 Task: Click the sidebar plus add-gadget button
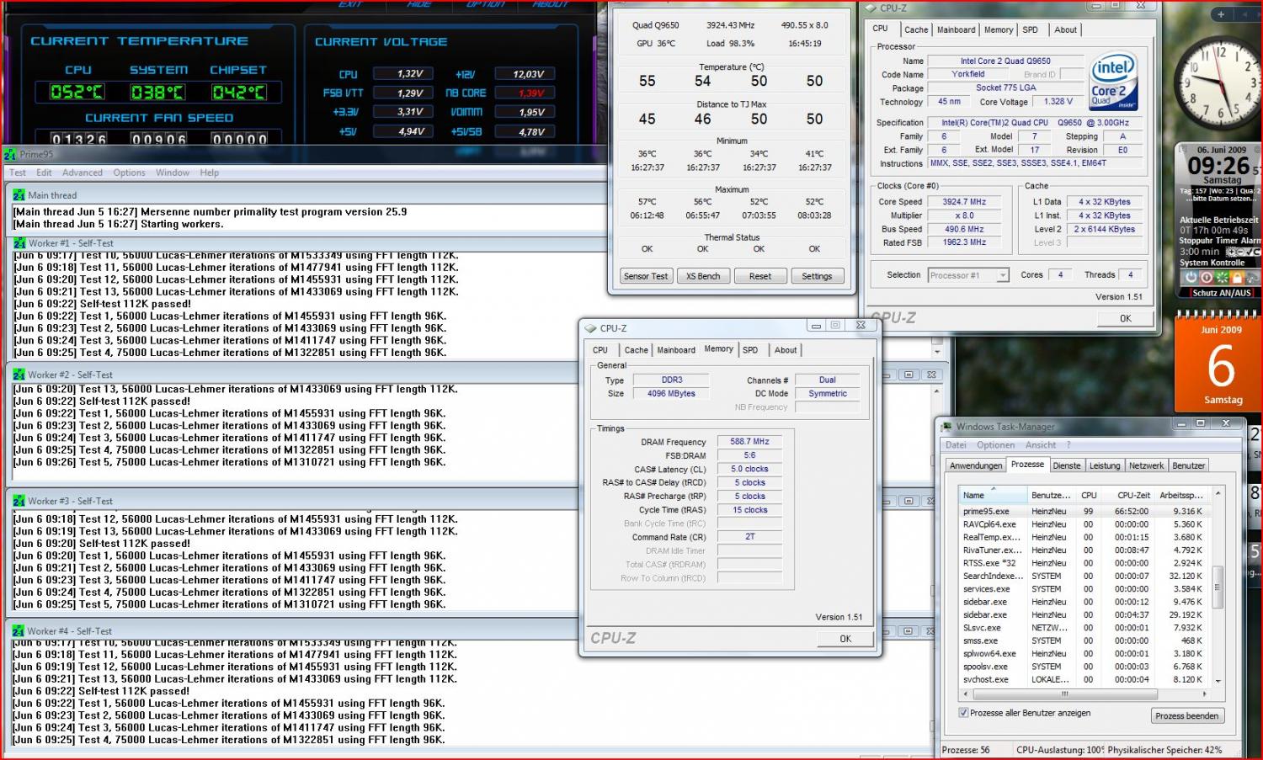click(1220, 14)
